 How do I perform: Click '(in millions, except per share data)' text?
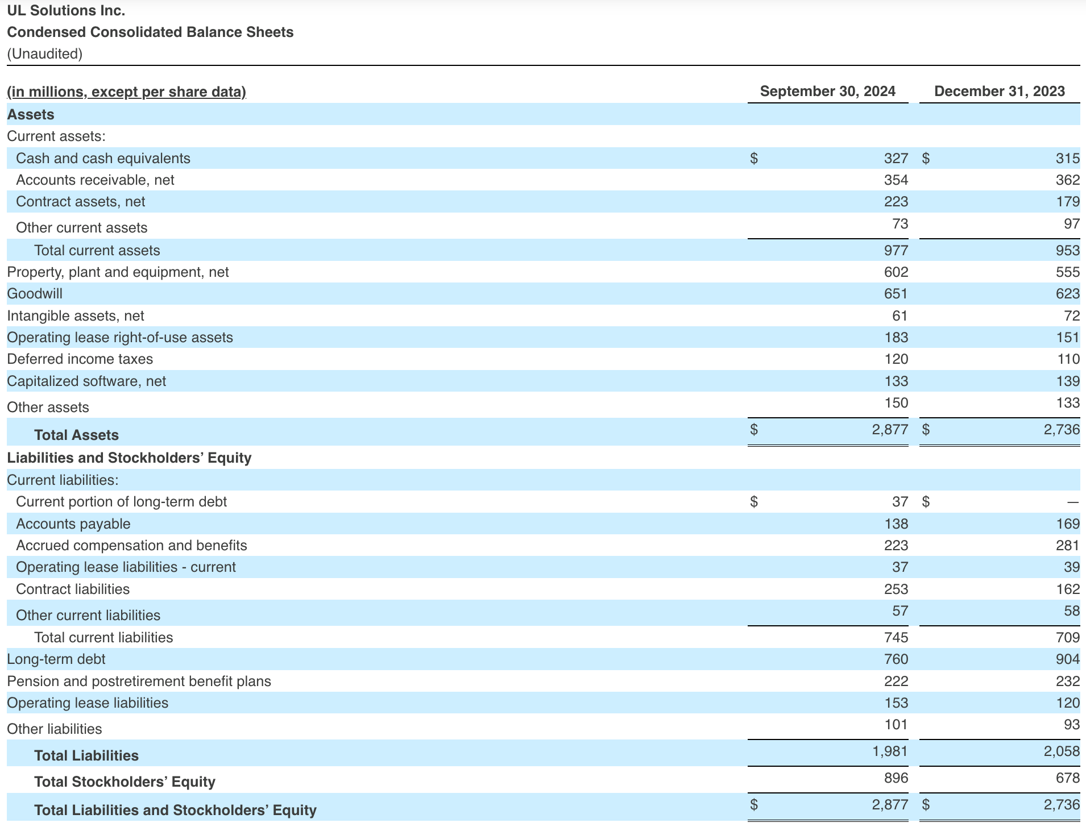tap(126, 92)
